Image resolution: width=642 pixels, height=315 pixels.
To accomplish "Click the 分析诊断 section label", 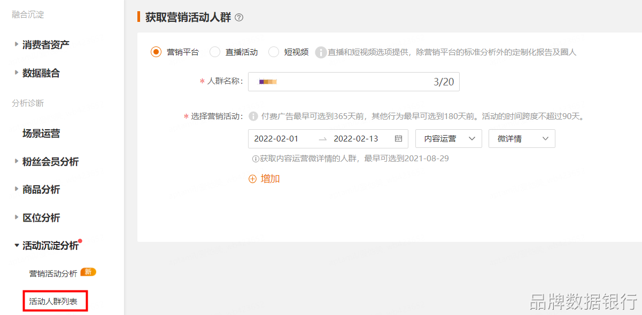I will click(28, 103).
